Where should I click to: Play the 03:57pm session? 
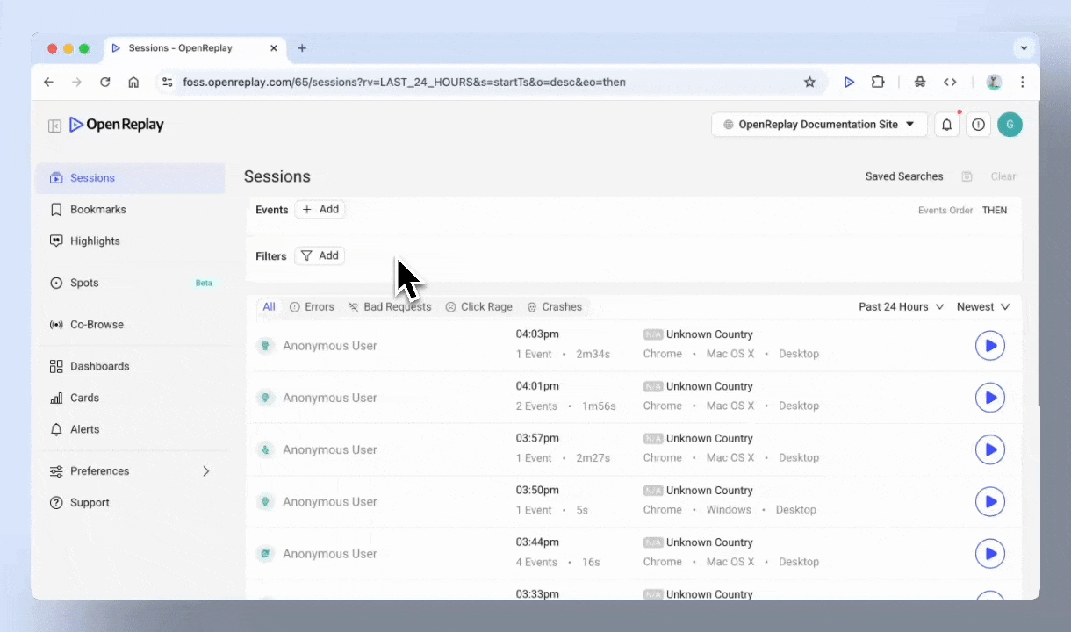(x=990, y=449)
